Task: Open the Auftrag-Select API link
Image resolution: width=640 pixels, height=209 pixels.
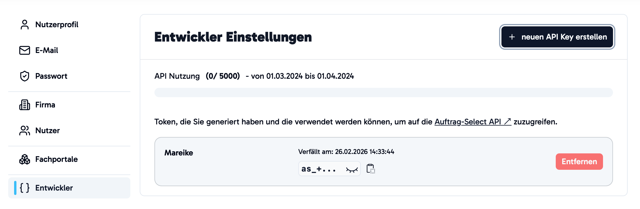Action: (473, 122)
